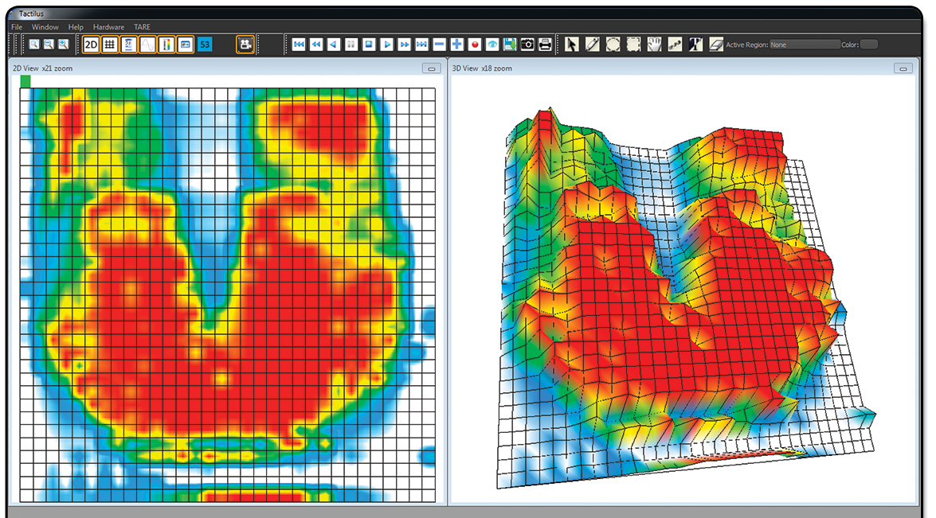The height and width of the screenshot is (518, 936).
Task: Toggle the grid overlay button
Action: 109,44
